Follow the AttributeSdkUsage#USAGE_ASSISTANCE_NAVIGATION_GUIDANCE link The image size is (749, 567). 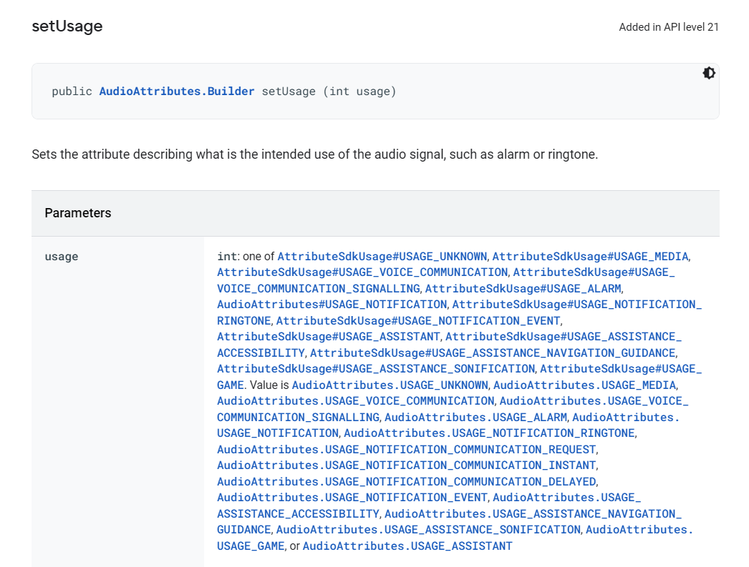493,352
